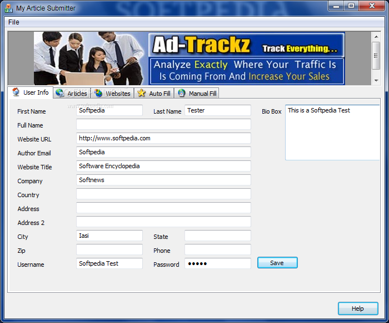Click the Phone field
This screenshot has height=323, width=389.
(218, 249)
